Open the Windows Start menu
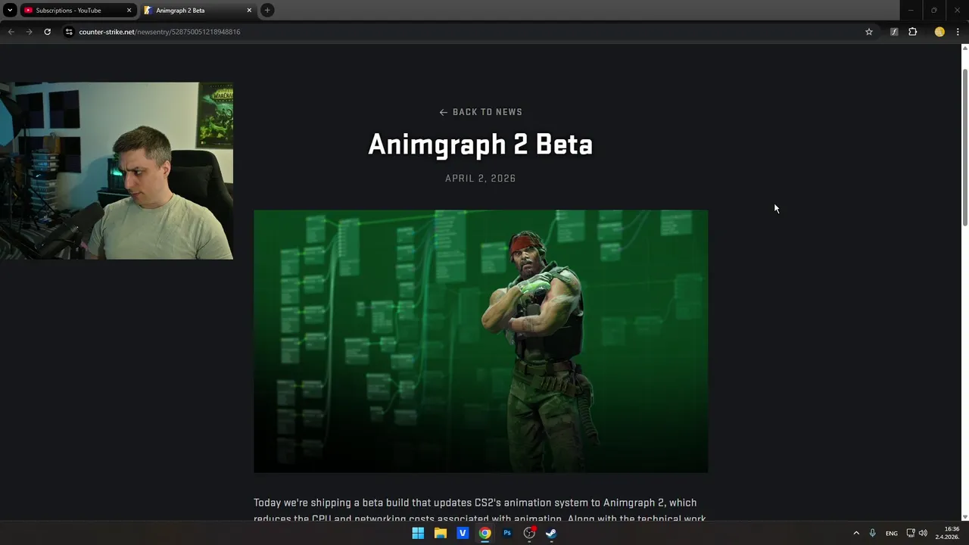 418,533
